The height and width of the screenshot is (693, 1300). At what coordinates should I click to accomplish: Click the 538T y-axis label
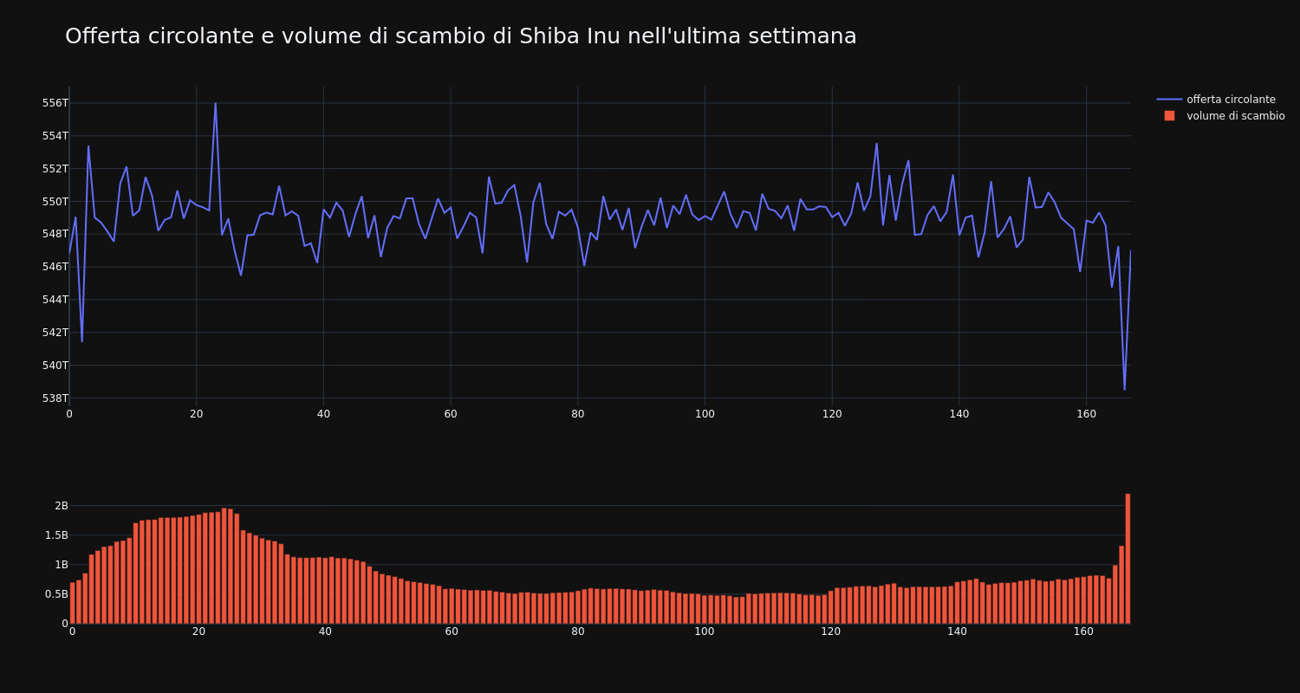click(55, 398)
